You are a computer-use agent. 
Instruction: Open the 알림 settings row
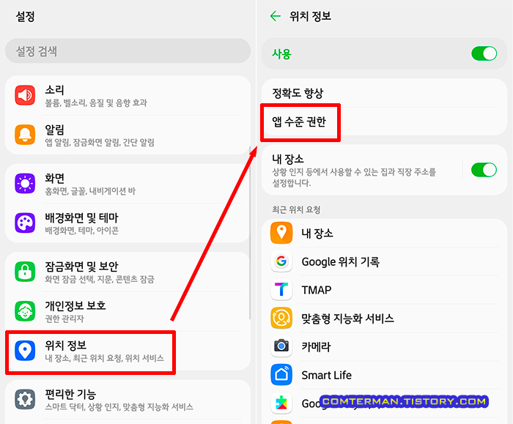pyautogui.click(x=128, y=135)
